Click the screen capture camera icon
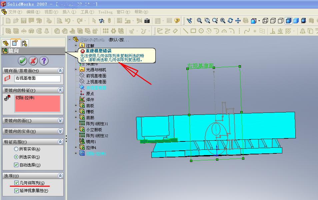Viewport: 318px width, 200px height. (147, 21)
